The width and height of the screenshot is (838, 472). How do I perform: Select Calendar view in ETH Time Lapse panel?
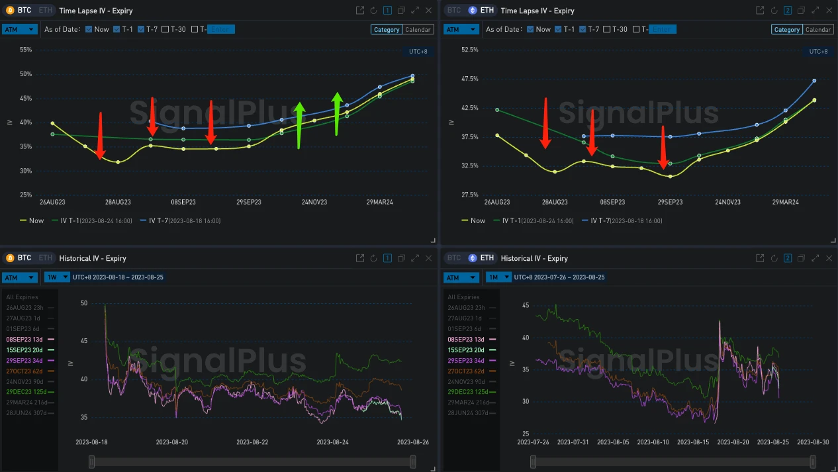tap(818, 29)
